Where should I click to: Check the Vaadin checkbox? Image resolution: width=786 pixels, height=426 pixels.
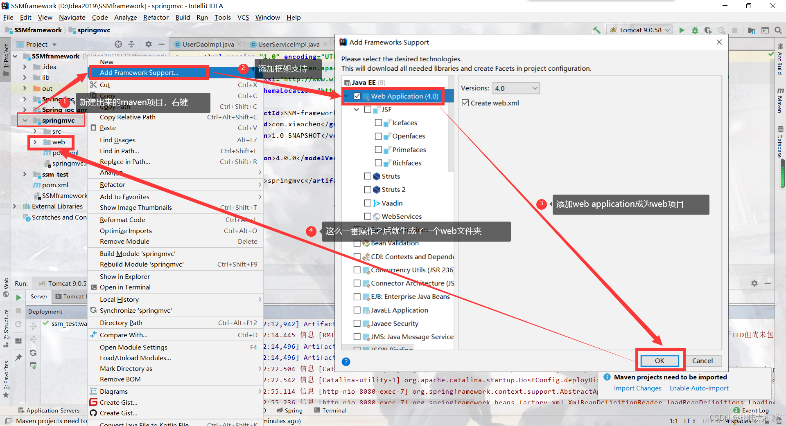368,203
